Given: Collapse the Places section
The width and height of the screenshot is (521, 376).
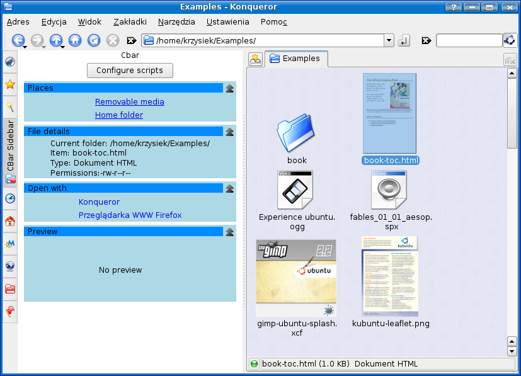Looking at the screenshot, I should [x=230, y=88].
